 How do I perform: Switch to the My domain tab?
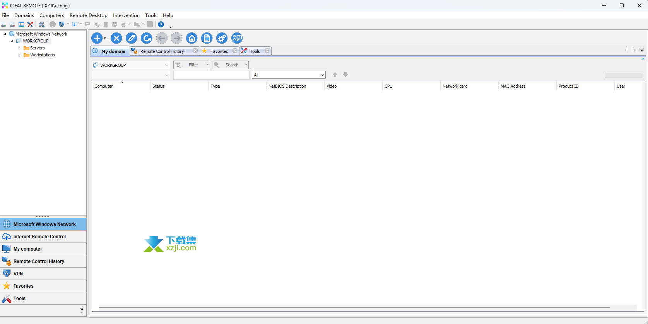[110, 51]
